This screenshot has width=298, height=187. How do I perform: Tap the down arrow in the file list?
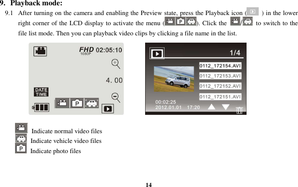226,107
